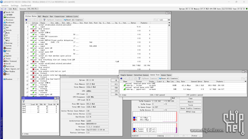248x139 pixels.
Task: Open Dot1X in the sidebar
Action: [8, 64]
